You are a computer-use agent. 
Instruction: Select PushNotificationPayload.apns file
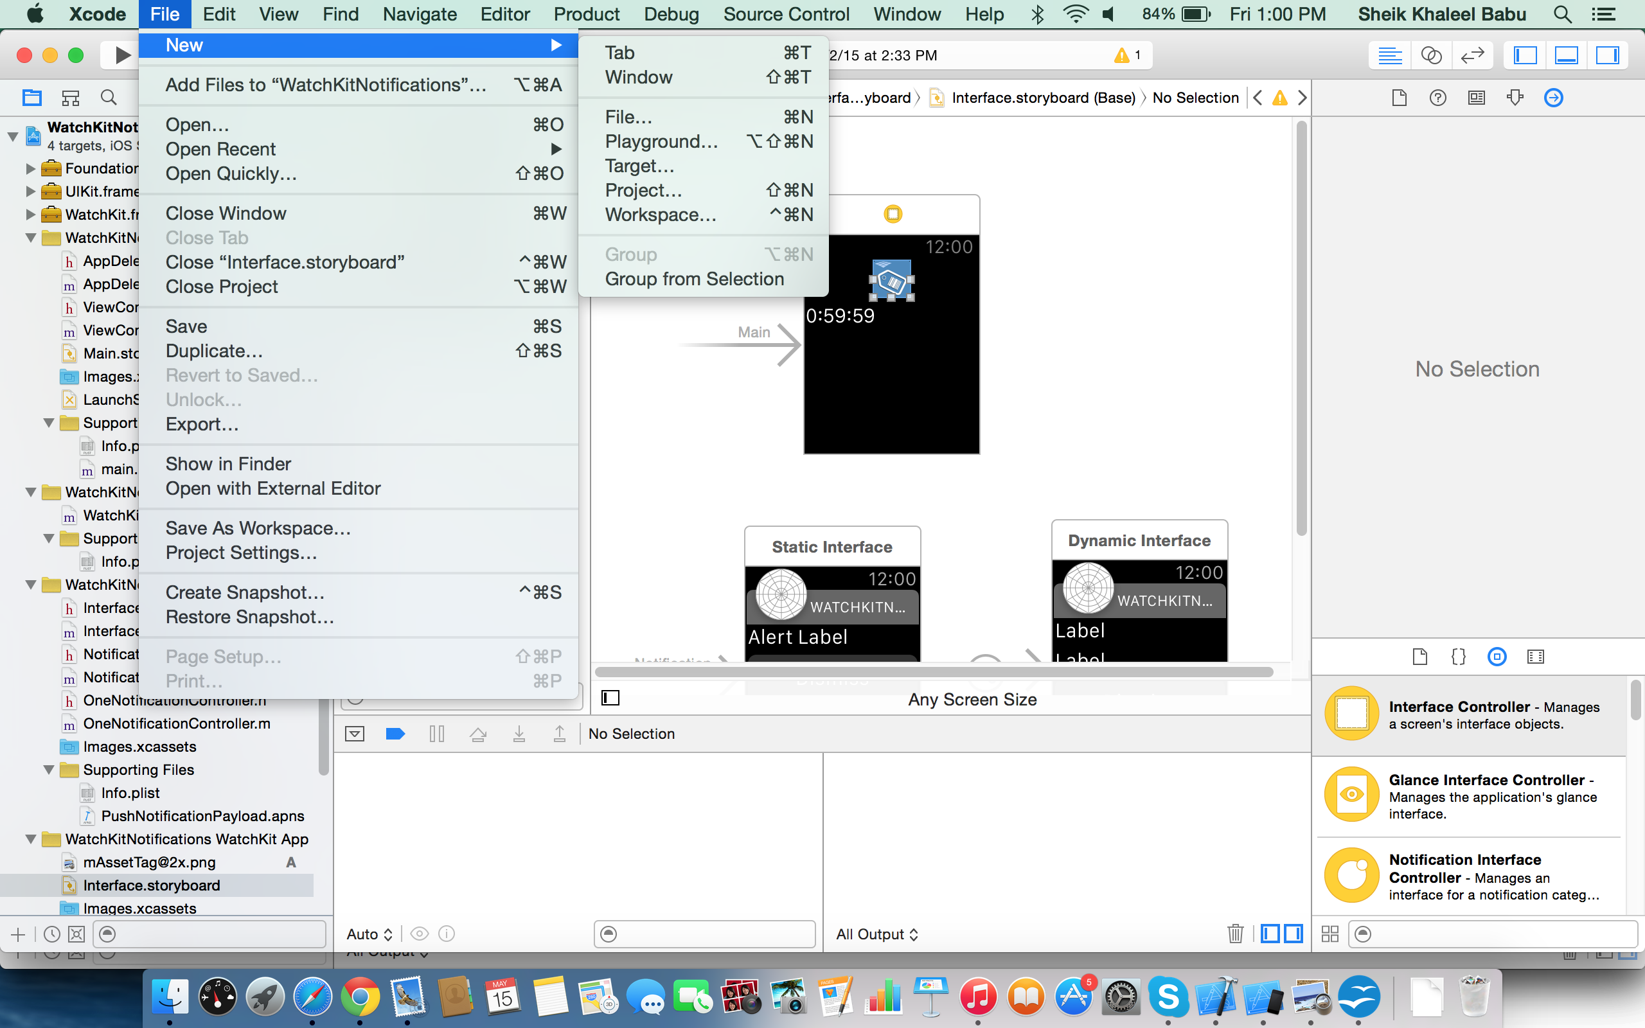202,816
